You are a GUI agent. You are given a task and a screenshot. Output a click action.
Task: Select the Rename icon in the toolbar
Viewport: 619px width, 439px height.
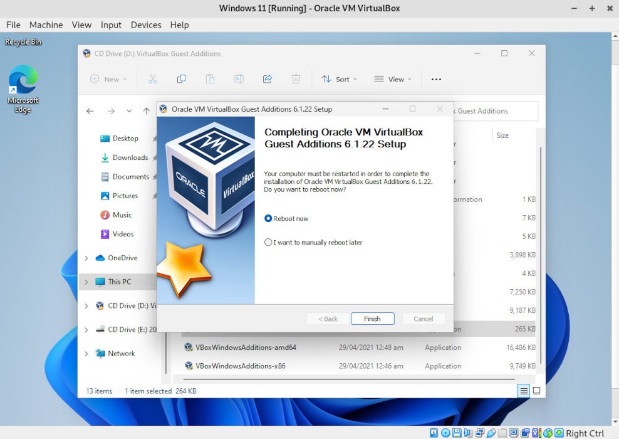239,78
